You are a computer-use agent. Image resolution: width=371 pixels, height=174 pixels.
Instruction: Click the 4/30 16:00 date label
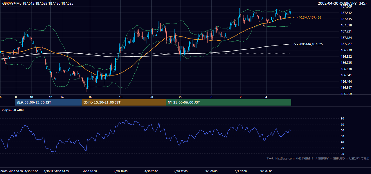click(90, 171)
